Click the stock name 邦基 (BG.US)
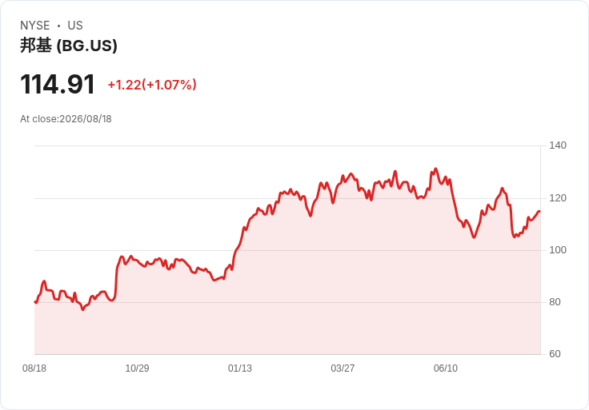 pyautogui.click(x=69, y=46)
